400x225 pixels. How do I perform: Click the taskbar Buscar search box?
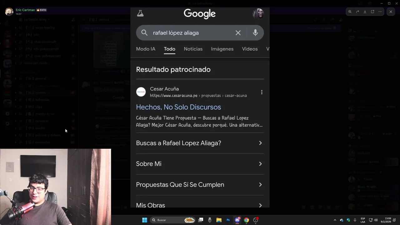tap(173, 220)
